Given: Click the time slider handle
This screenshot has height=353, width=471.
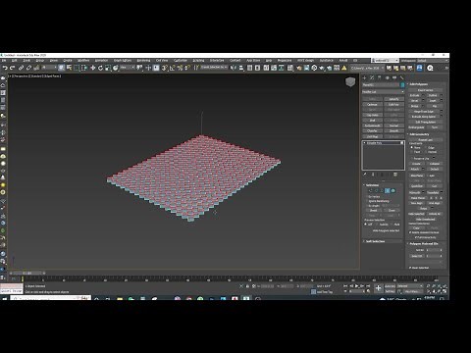Looking at the screenshot, I should pos(26,273).
